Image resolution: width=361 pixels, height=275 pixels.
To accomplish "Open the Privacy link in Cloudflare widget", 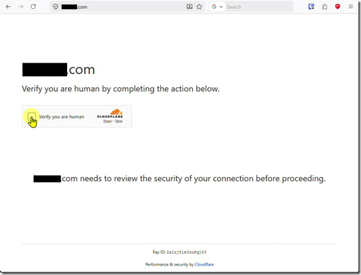I will pos(108,121).
